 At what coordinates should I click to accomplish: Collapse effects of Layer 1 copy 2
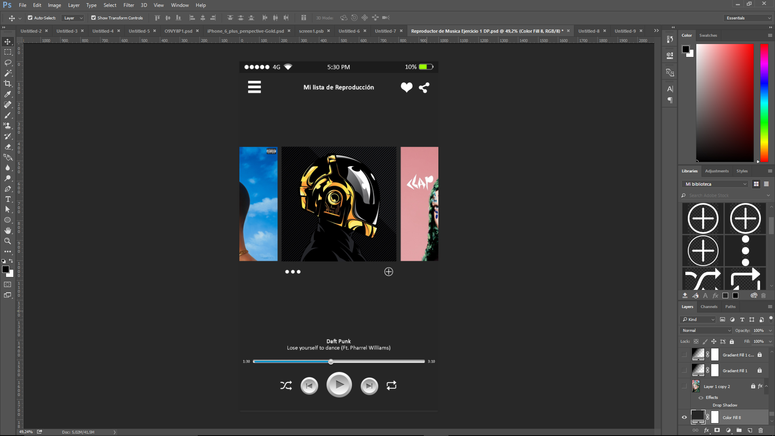pos(766,386)
